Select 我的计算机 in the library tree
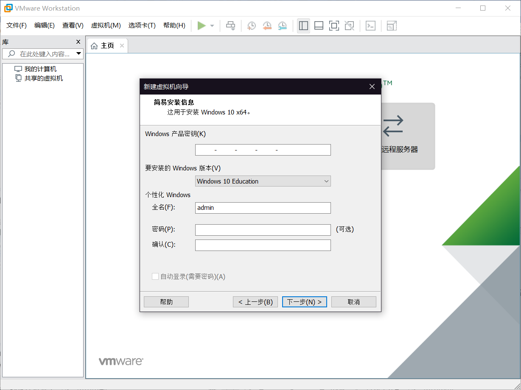The width and height of the screenshot is (521, 390). click(x=40, y=69)
